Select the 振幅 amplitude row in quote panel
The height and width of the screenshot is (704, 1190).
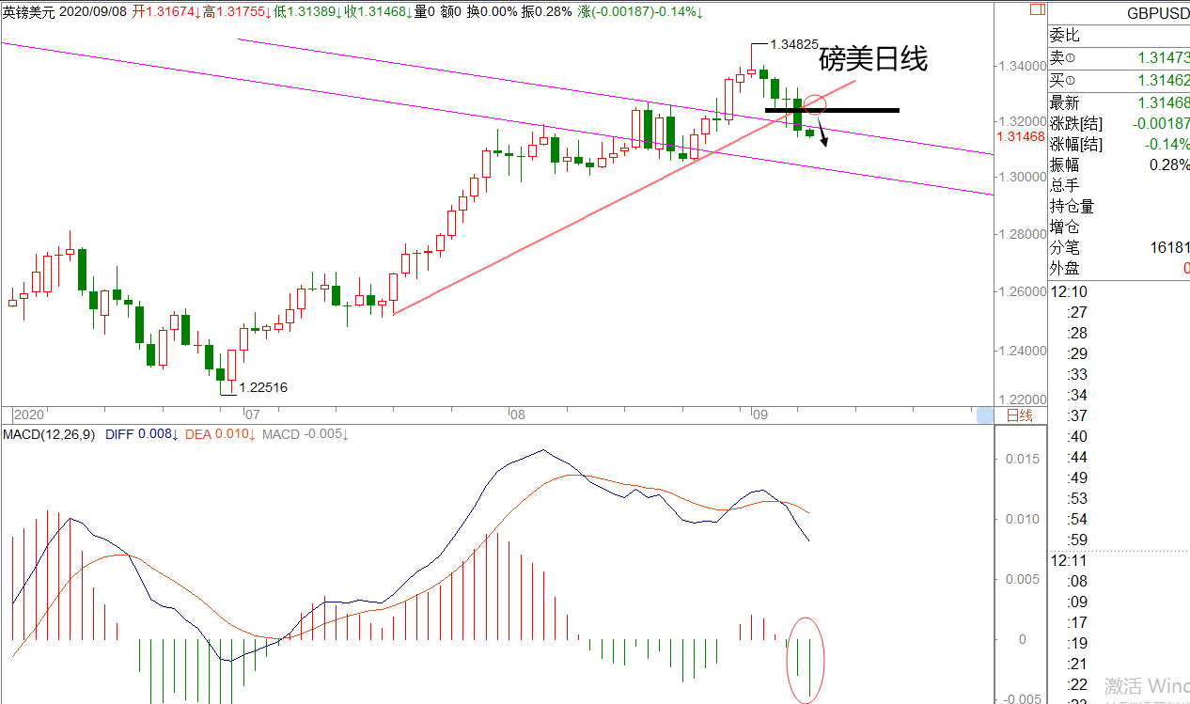(x=1119, y=165)
